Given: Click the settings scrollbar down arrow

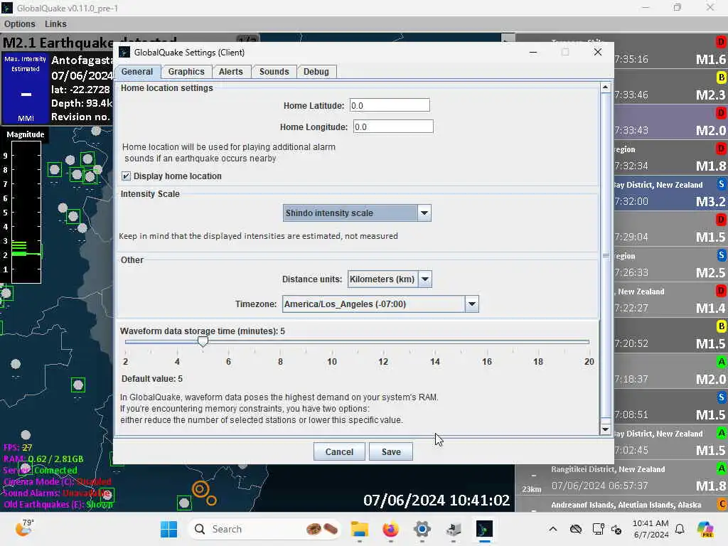Looking at the screenshot, I should pos(605,429).
